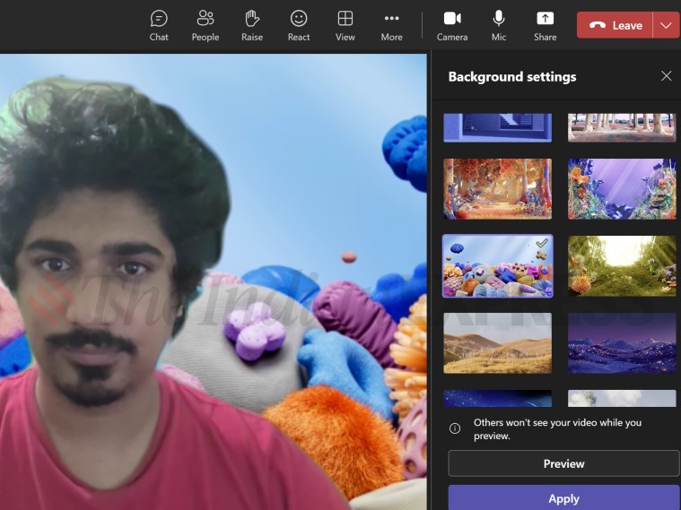Open the React emoji menu

click(299, 26)
